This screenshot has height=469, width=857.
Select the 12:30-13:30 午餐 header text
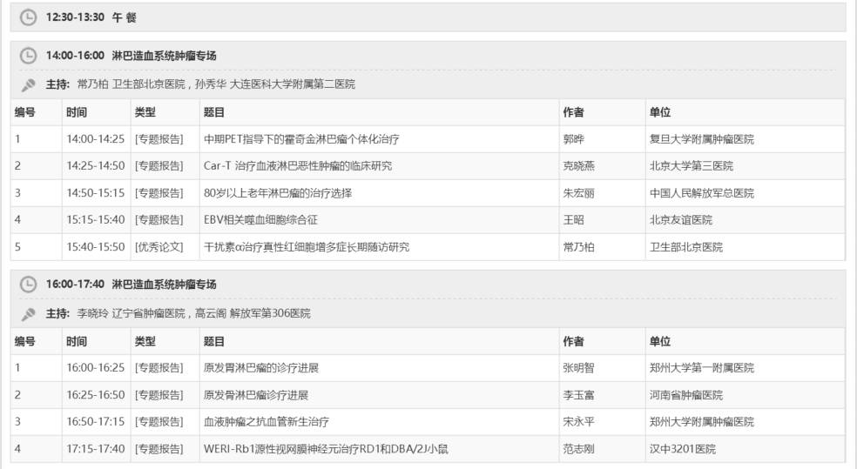click(91, 17)
